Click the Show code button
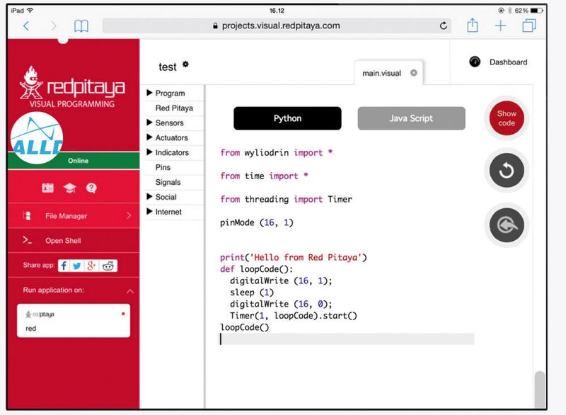 (x=507, y=119)
